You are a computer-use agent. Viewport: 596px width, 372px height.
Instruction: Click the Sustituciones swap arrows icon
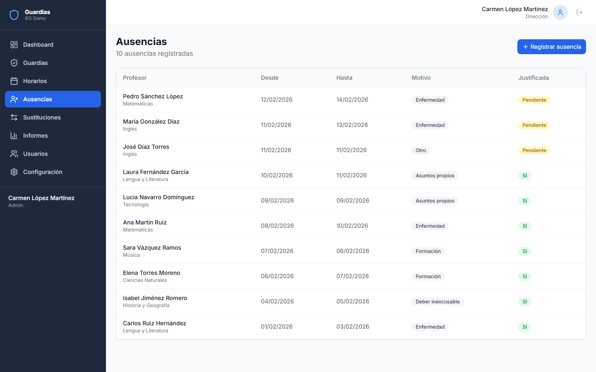pos(14,117)
